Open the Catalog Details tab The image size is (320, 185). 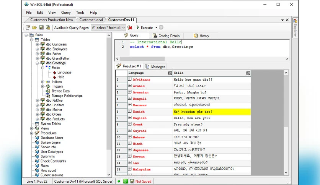(167, 36)
